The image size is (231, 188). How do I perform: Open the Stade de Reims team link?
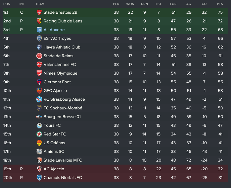pos(58,56)
